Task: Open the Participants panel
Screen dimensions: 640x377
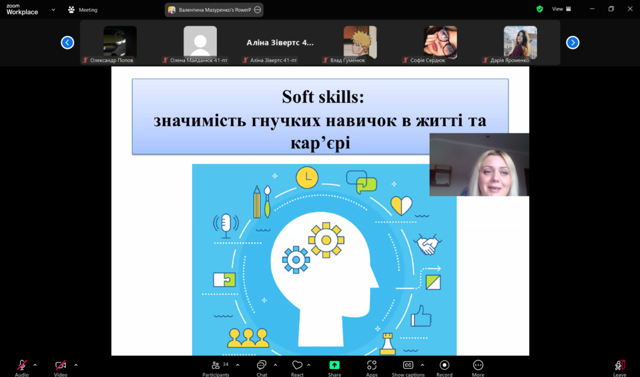Action: pyautogui.click(x=215, y=366)
